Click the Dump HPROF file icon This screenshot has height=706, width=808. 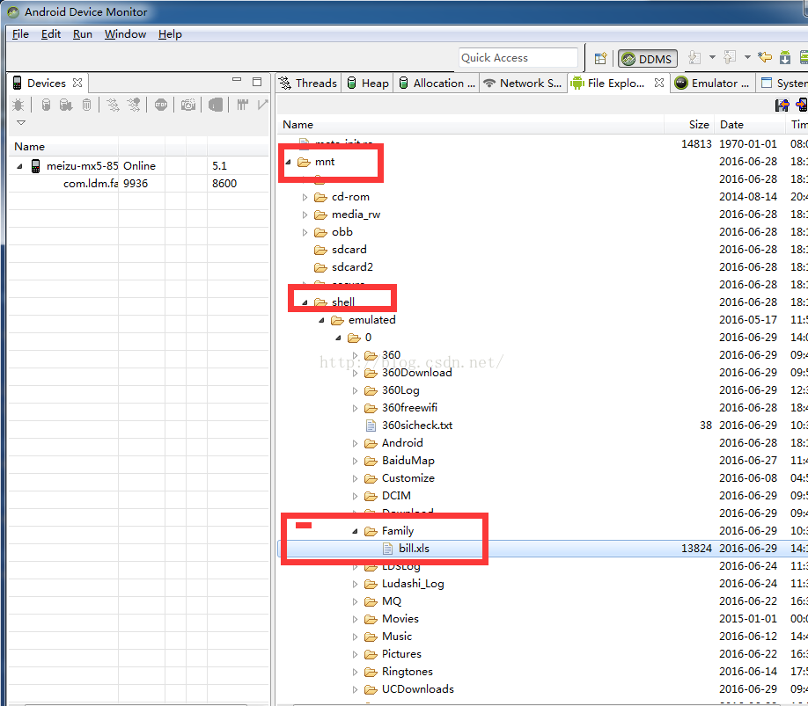[x=66, y=105]
